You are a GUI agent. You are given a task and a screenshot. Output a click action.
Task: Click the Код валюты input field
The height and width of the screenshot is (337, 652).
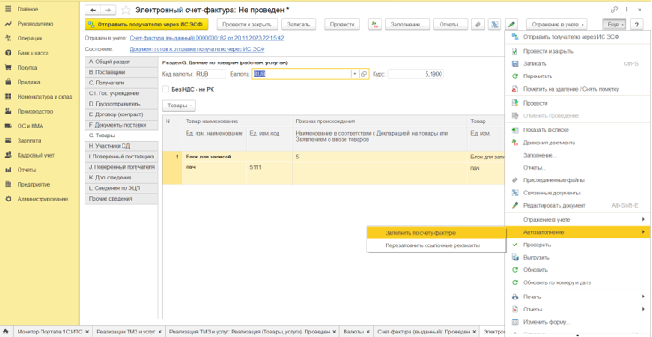pyautogui.click(x=210, y=74)
